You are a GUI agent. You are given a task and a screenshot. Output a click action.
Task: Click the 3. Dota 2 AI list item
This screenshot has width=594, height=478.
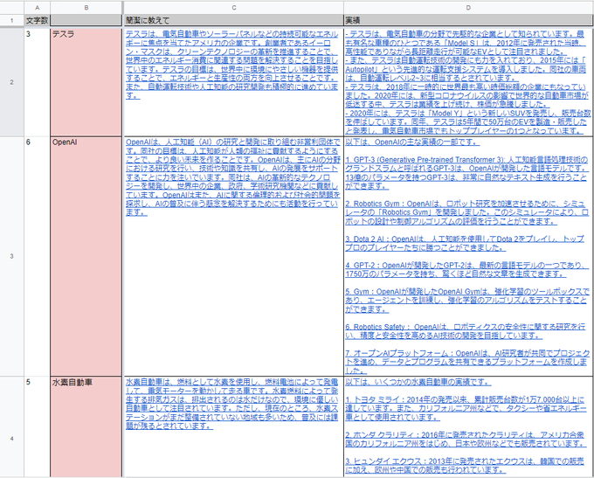tap(465, 243)
